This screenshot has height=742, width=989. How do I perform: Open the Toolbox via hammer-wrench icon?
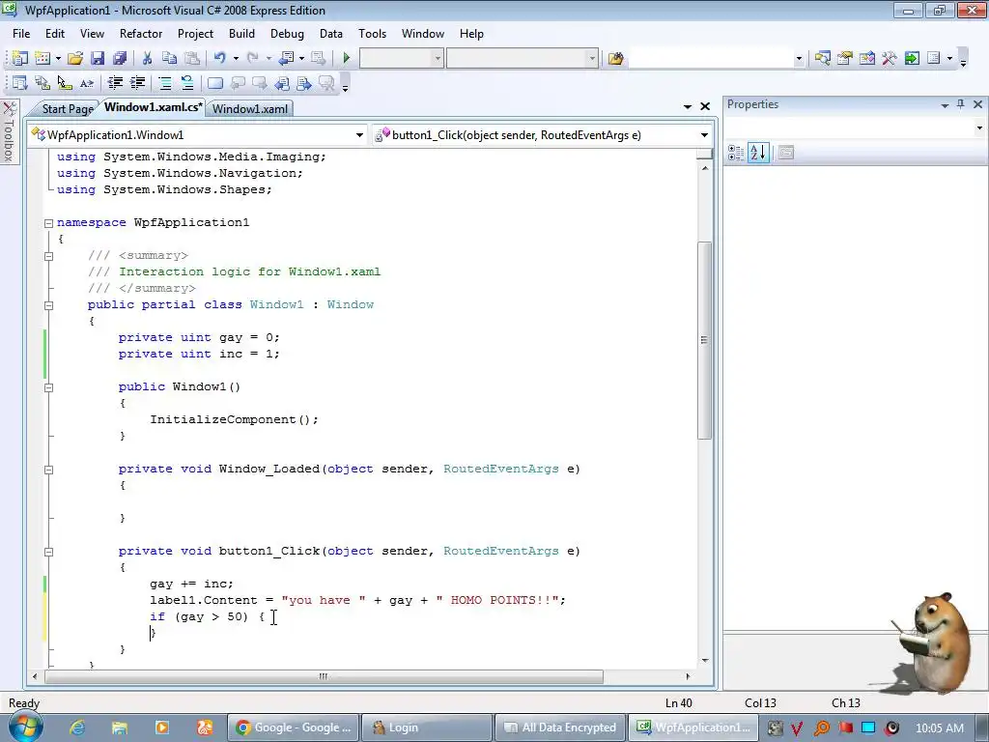[x=890, y=58]
